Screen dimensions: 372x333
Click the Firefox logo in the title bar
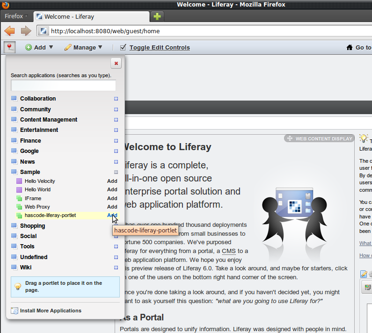(x=5, y=4)
